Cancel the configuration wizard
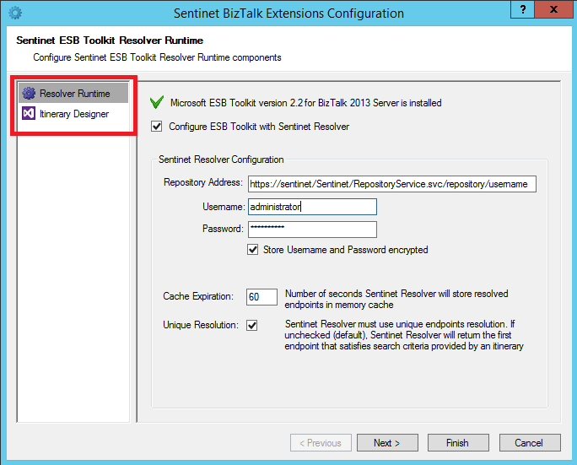Screen dimensions: 577x465 (x=529, y=443)
